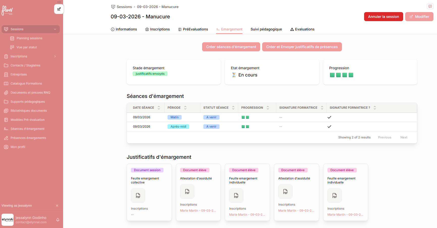Open Marie Martin inscription link in first Attestation
The image size is (437, 228).
pyautogui.click(x=198, y=211)
